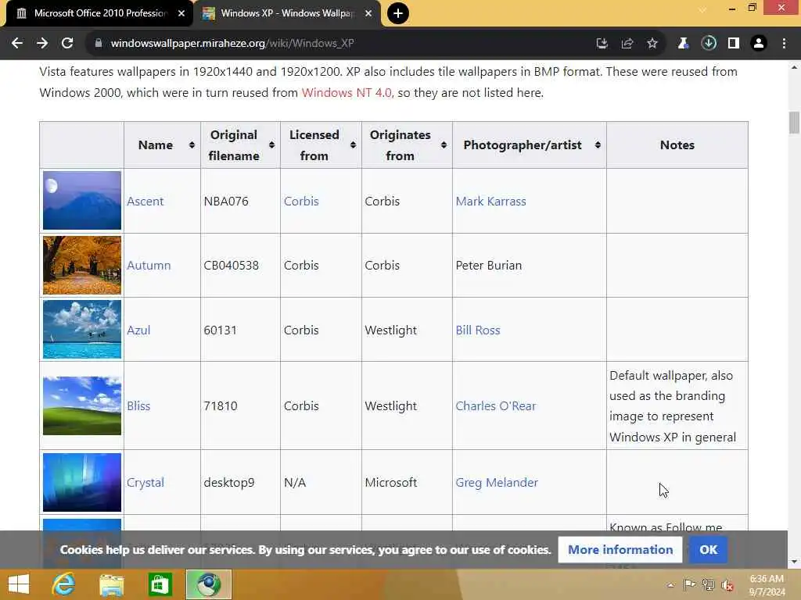Share this page icon
This screenshot has height=600, width=801.
click(x=627, y=44)
